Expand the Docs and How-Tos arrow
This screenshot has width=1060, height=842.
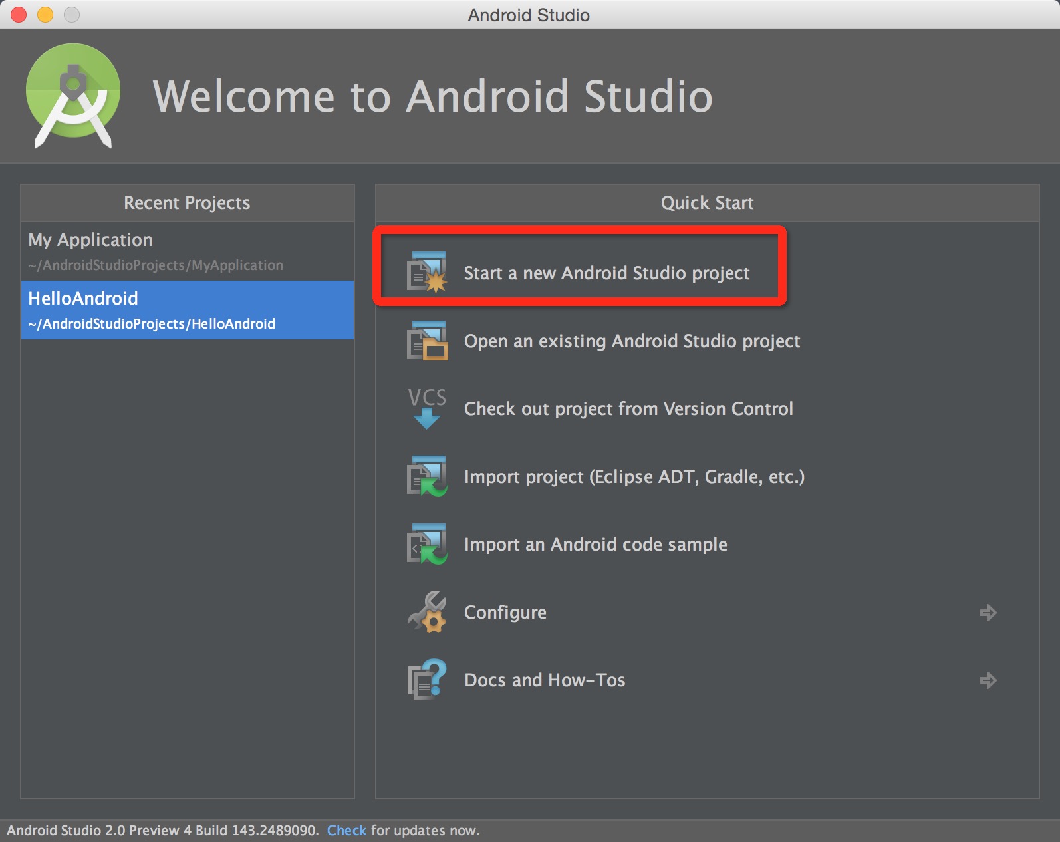(988, 680)
